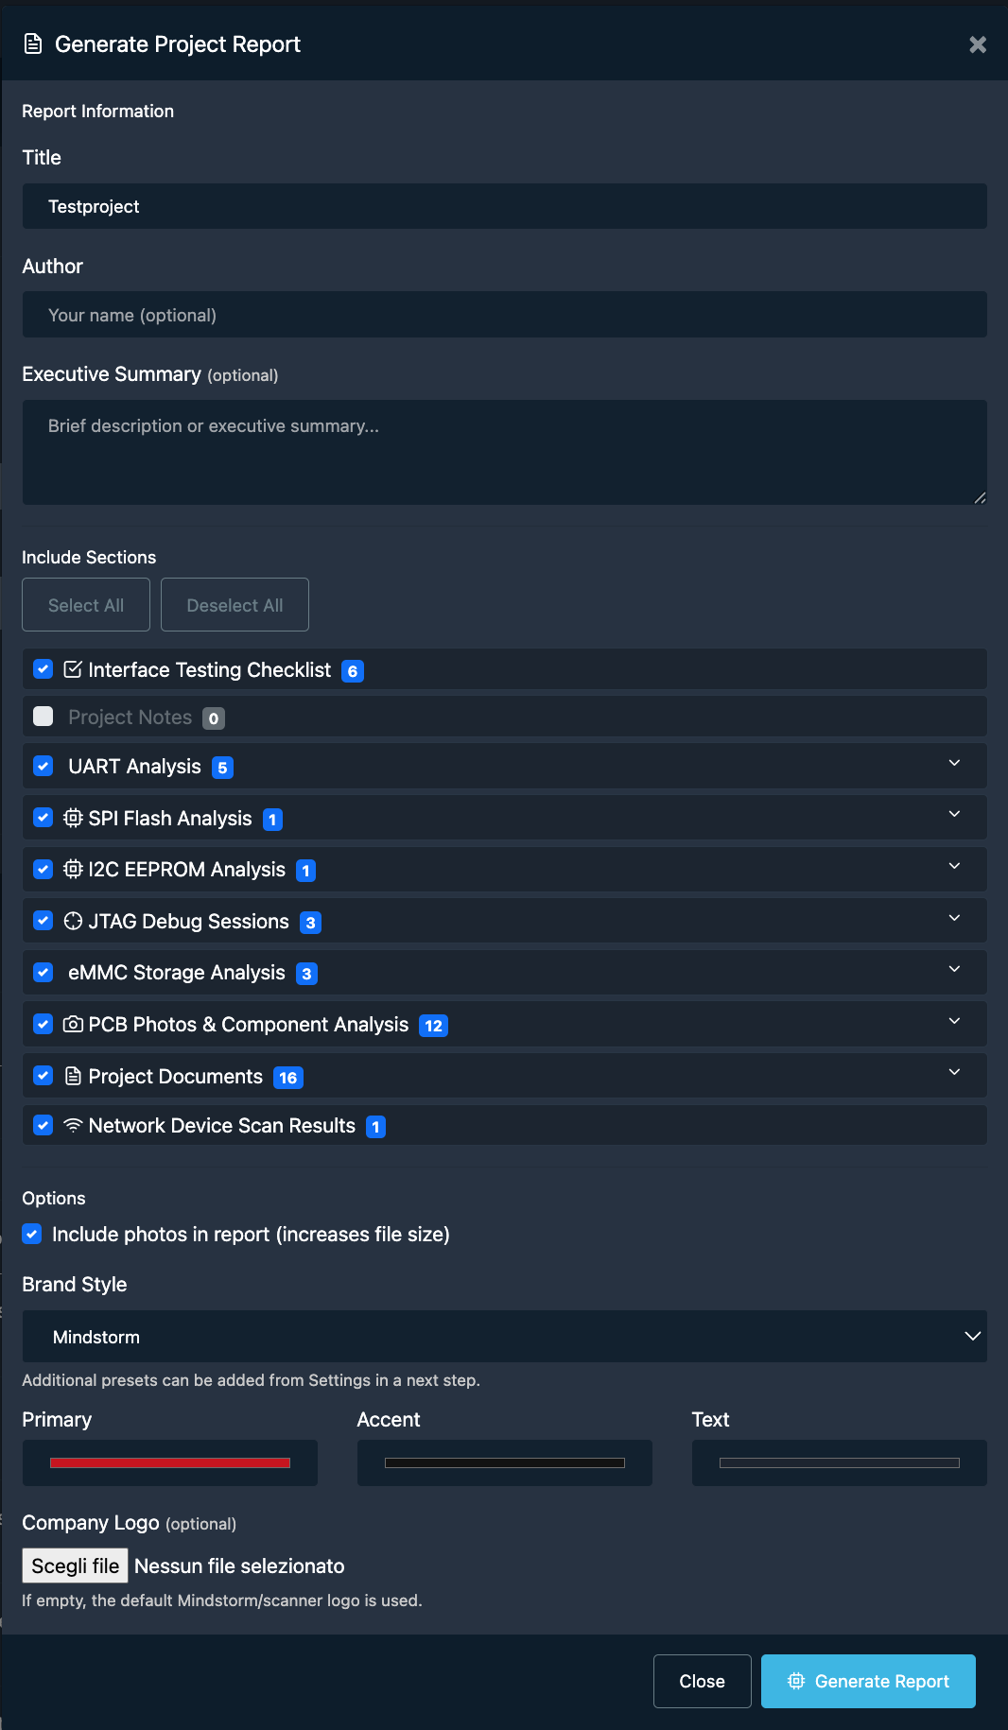Screen dimensions: 1008x1730
Task: Click the Generate Report button
Action: tap(867, 1681)
